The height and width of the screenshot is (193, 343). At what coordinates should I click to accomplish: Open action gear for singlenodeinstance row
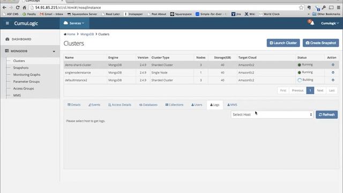tap(333, 72)
